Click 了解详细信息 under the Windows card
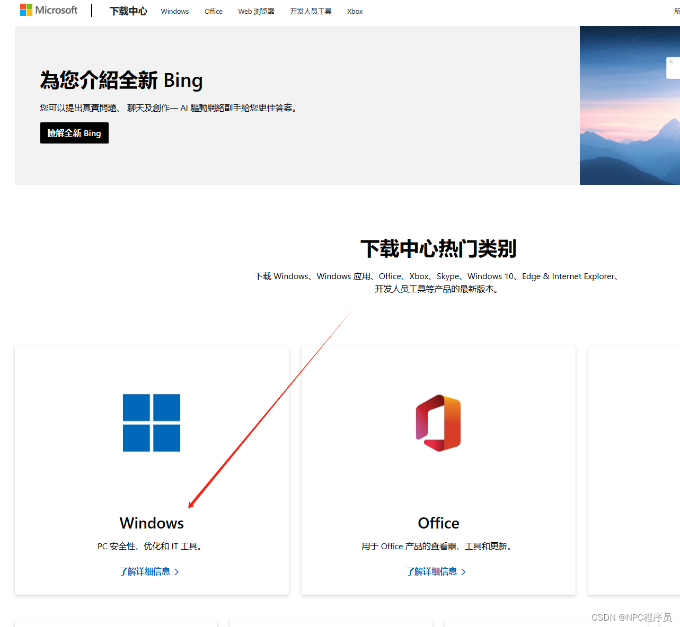Screen dimensions: 680x627 pyautogui.click(x=149, y=571)
